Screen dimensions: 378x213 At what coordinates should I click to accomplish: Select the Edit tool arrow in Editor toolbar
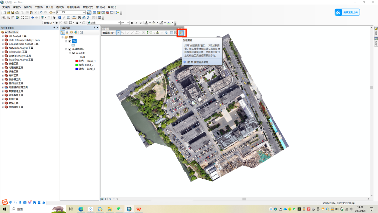[x=118, y=33]
